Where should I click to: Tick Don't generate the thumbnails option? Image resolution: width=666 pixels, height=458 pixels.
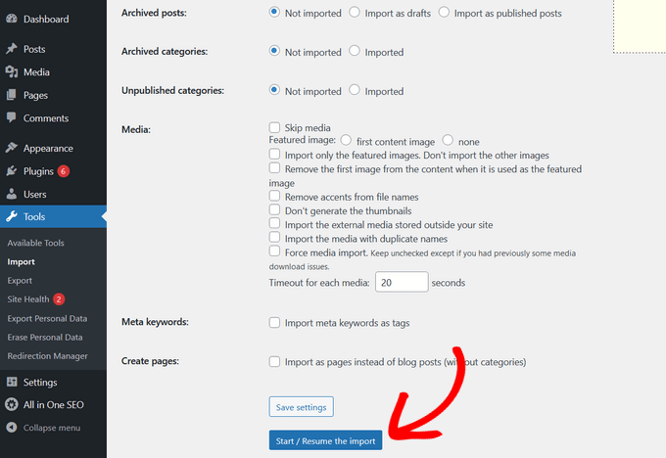(x=275, y=210)
